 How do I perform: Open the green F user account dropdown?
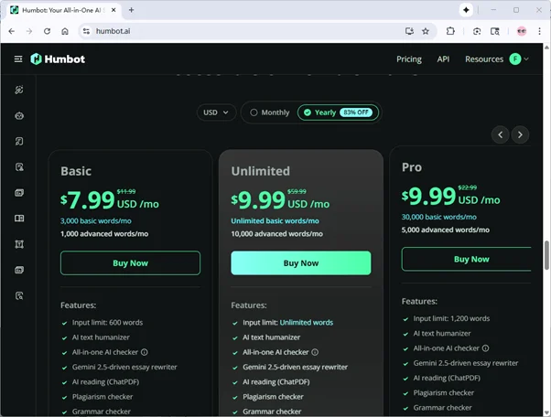click(519, 59)
